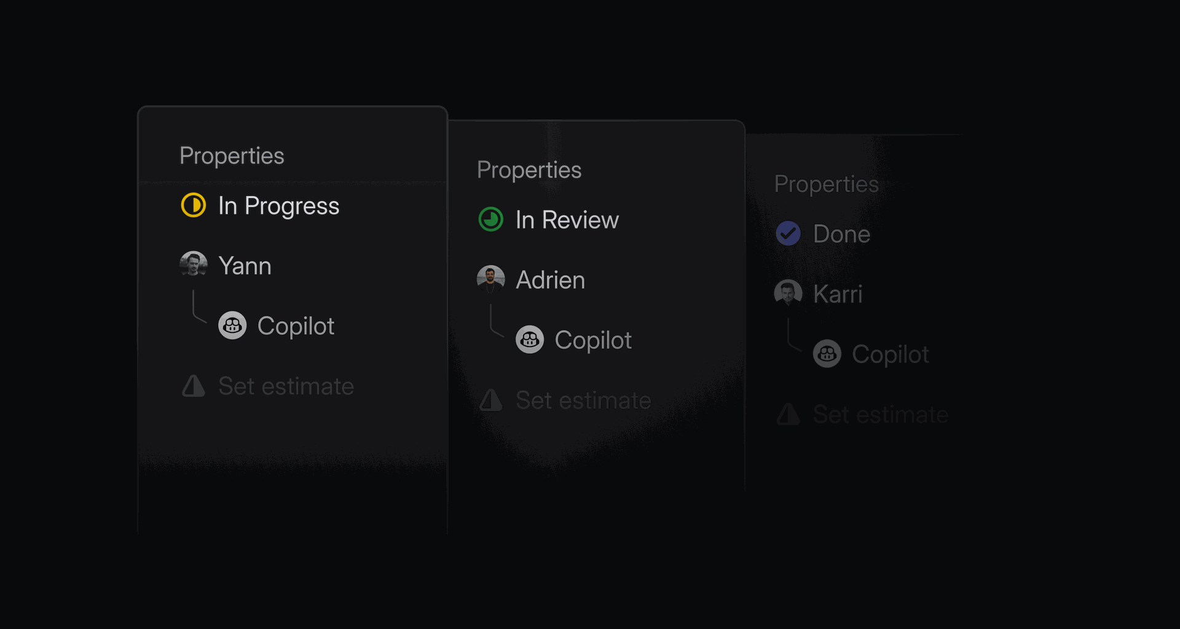The width and height of the screenshot is (1180, 629).
Task: Change assignee by clicking Adrien
Action: [550, 280]
